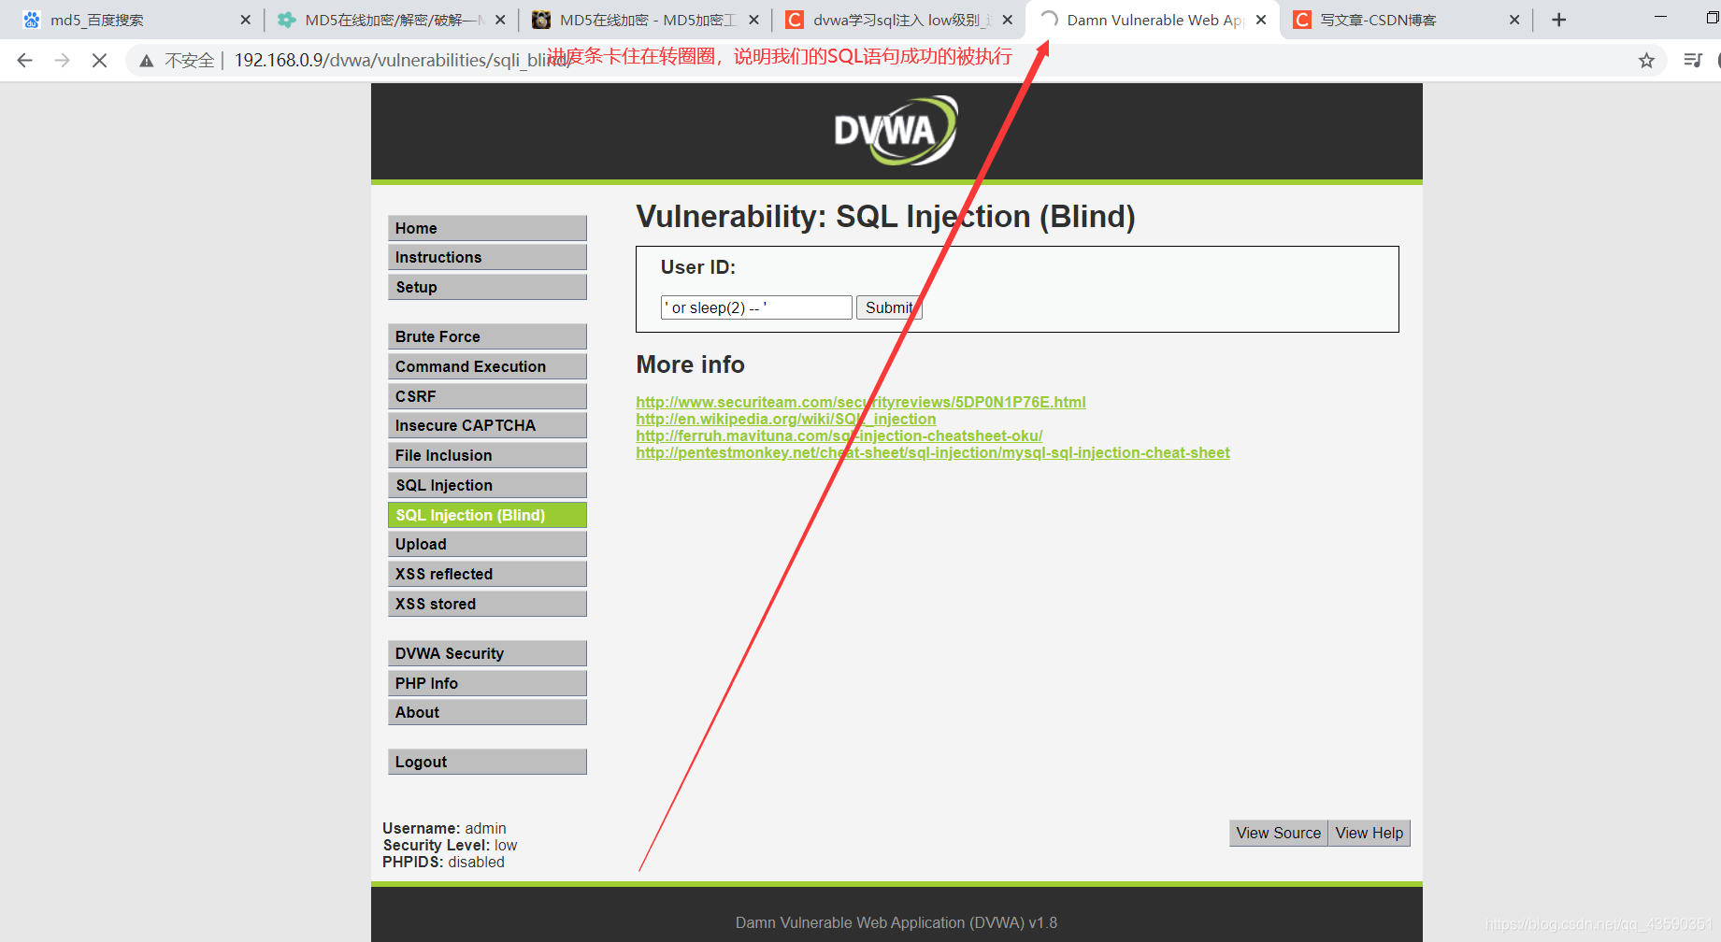The width and height of the screenshot is (1721, 942).
Task: Select SQL Injection in sidebar
Action: click(x=487, y=485)
